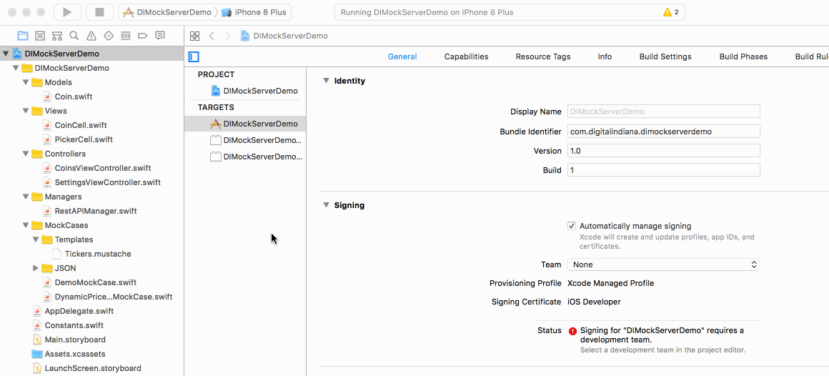This screenshot has width=829, height=376.
Task: Open the Test navigator diamond icon
Action: click(x=109, y=36)
